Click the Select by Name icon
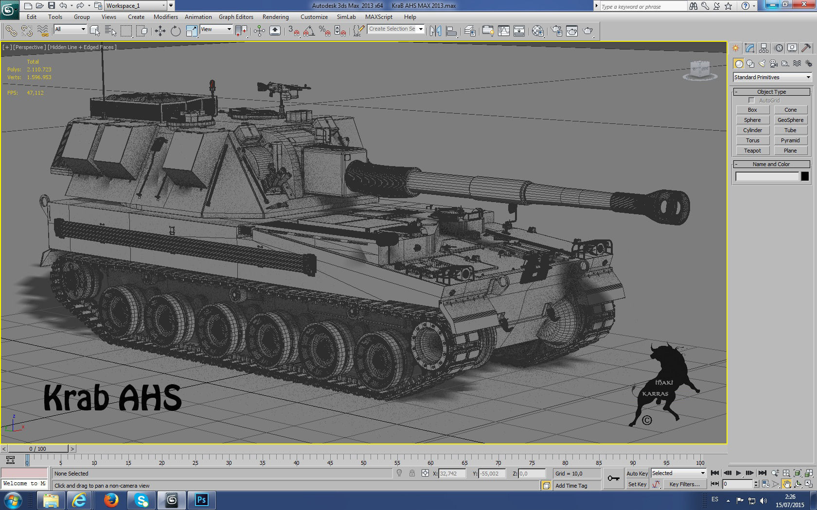Viewport: 817px width, 510px height. coord(110,31)
